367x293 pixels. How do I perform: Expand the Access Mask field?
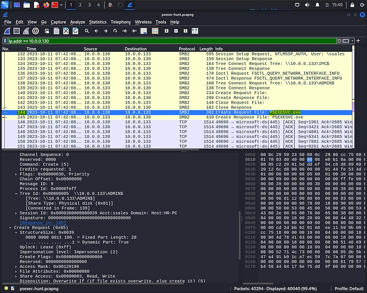(16, 266)
